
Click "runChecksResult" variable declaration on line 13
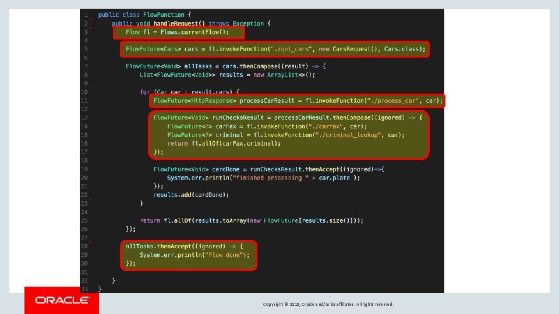238,118
